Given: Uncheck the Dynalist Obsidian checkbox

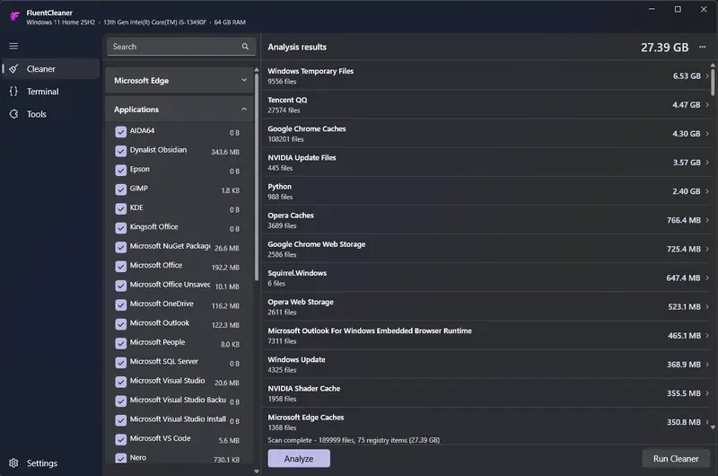Looking at the screenshot, I should 121,151.
